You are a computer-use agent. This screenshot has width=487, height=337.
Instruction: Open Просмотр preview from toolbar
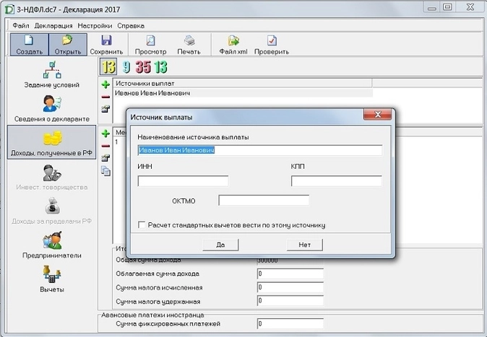(x=150, y=45)
